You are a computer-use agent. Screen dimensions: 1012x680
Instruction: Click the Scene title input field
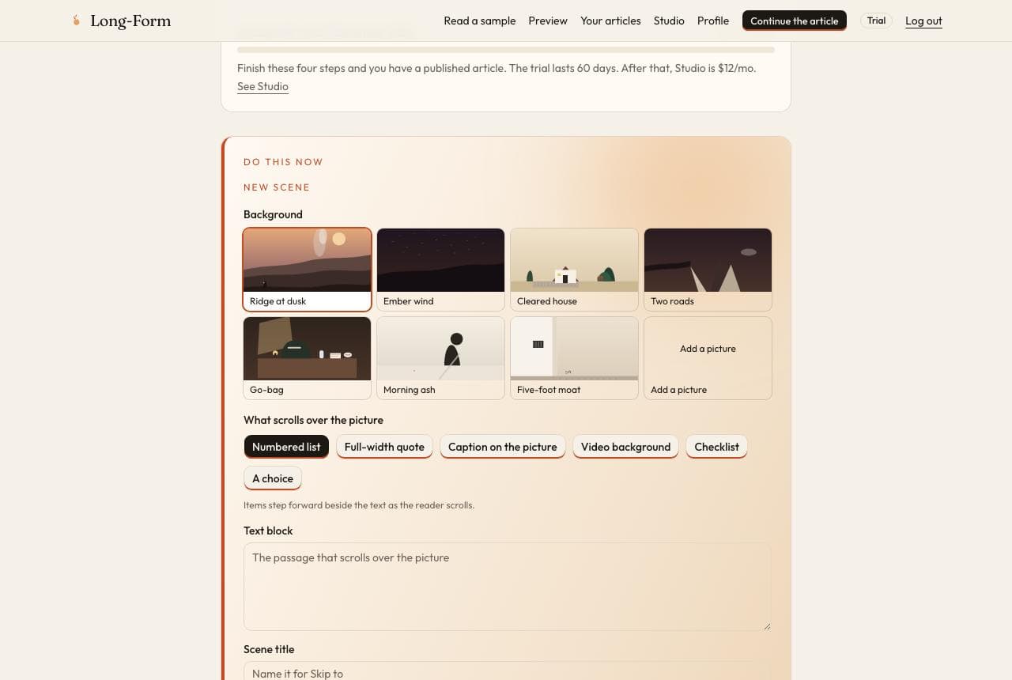(507, 671)
